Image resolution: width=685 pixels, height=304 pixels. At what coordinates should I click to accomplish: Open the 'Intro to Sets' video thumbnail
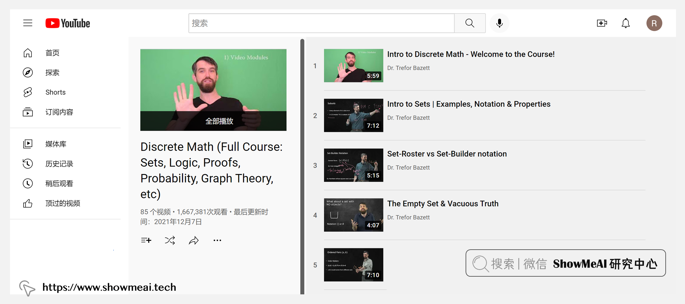tap(353, 115)
